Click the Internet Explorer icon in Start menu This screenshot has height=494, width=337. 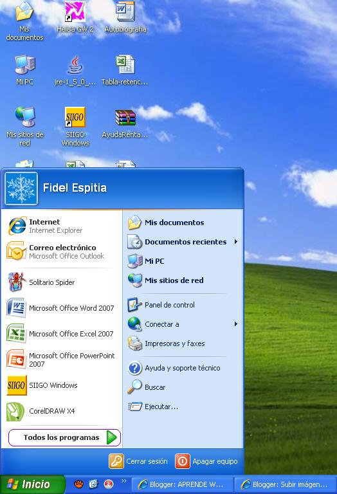[x=17, y=226]
